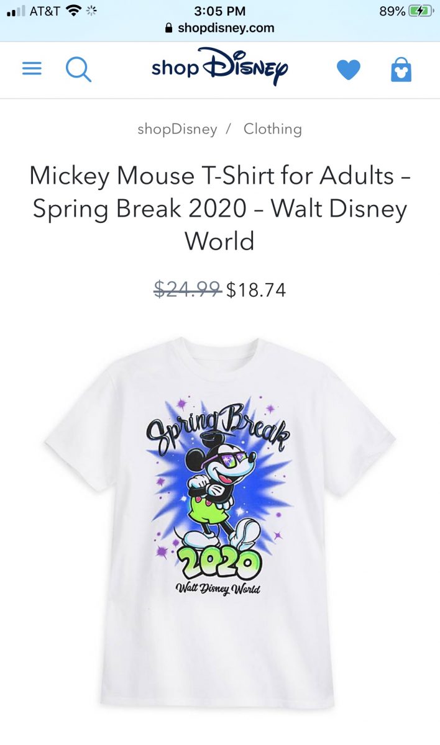Select the shopdisney.com address bar
440x745 pixels.
coord(220,28)
